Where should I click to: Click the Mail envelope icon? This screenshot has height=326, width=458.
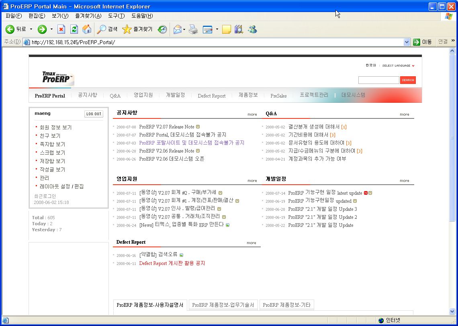coord(177,29)
